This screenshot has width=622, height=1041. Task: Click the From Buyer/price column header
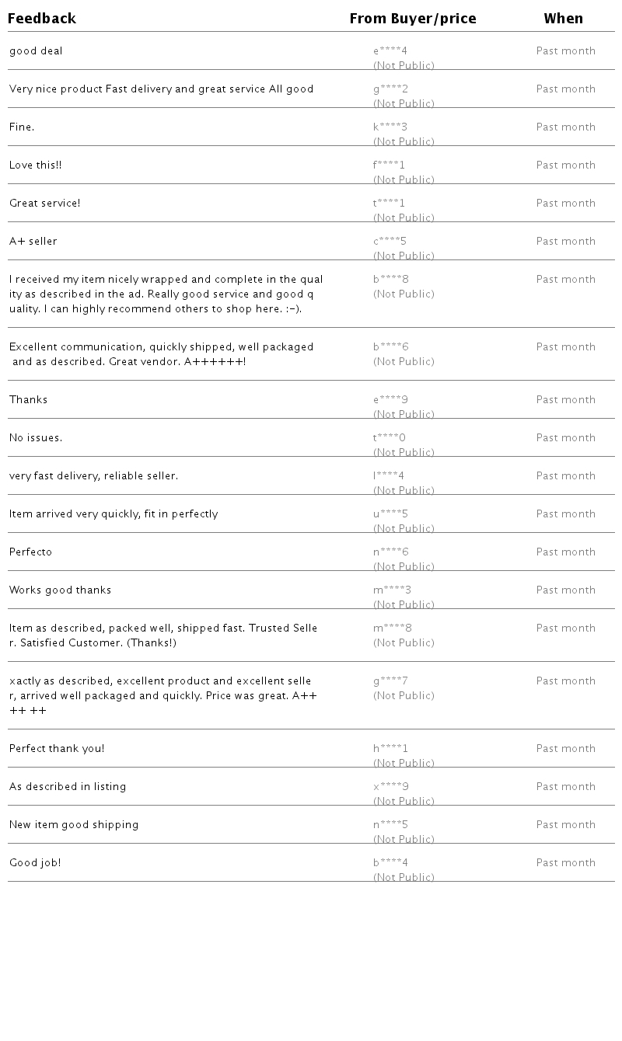pyautogui.click(x=412, y=19)
